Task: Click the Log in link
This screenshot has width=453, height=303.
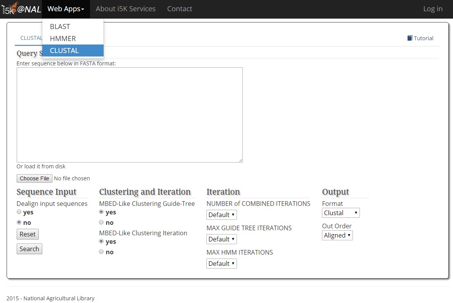Action: [x=432, y=9]
